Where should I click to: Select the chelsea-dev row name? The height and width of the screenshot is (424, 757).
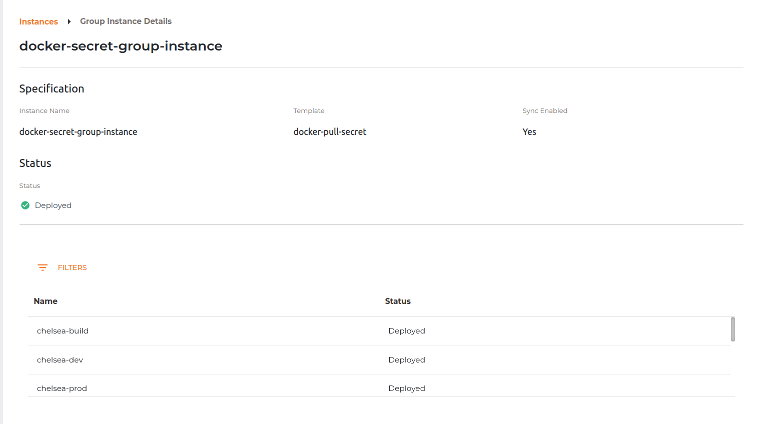(60, 360)
